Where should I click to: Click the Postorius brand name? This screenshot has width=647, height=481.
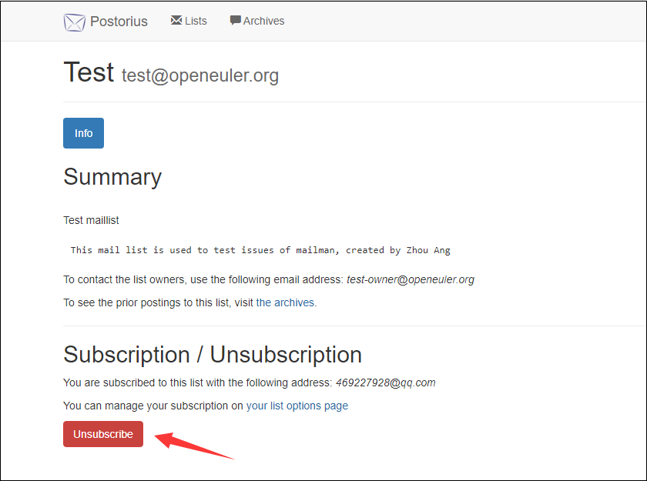(x=119, y=22)
